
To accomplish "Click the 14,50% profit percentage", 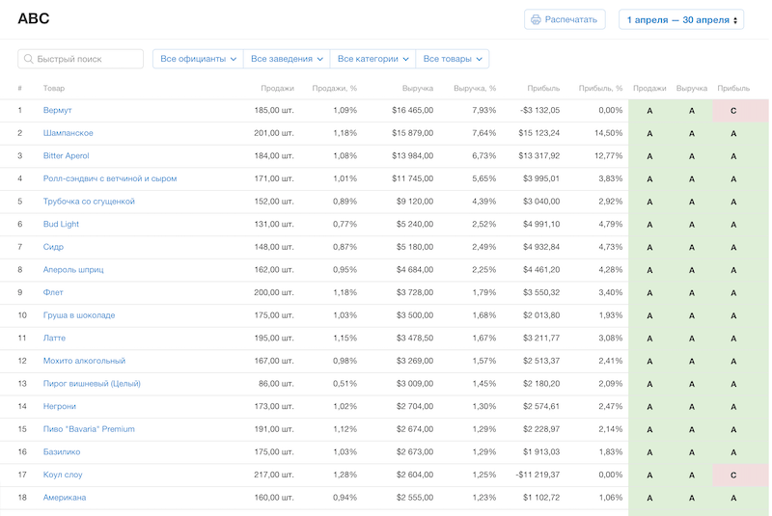I will [x=608, y=133].
